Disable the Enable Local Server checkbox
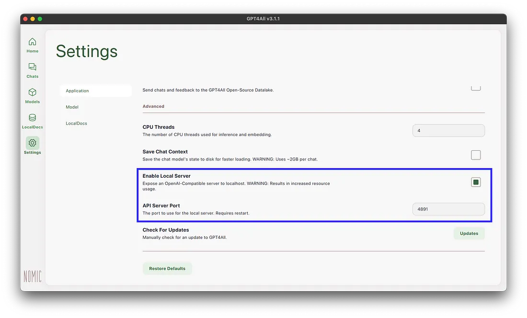 click(475, 182)
